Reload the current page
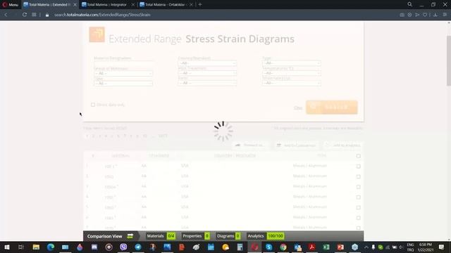Screen dimensions: 451x253 [x=25, y=15]
